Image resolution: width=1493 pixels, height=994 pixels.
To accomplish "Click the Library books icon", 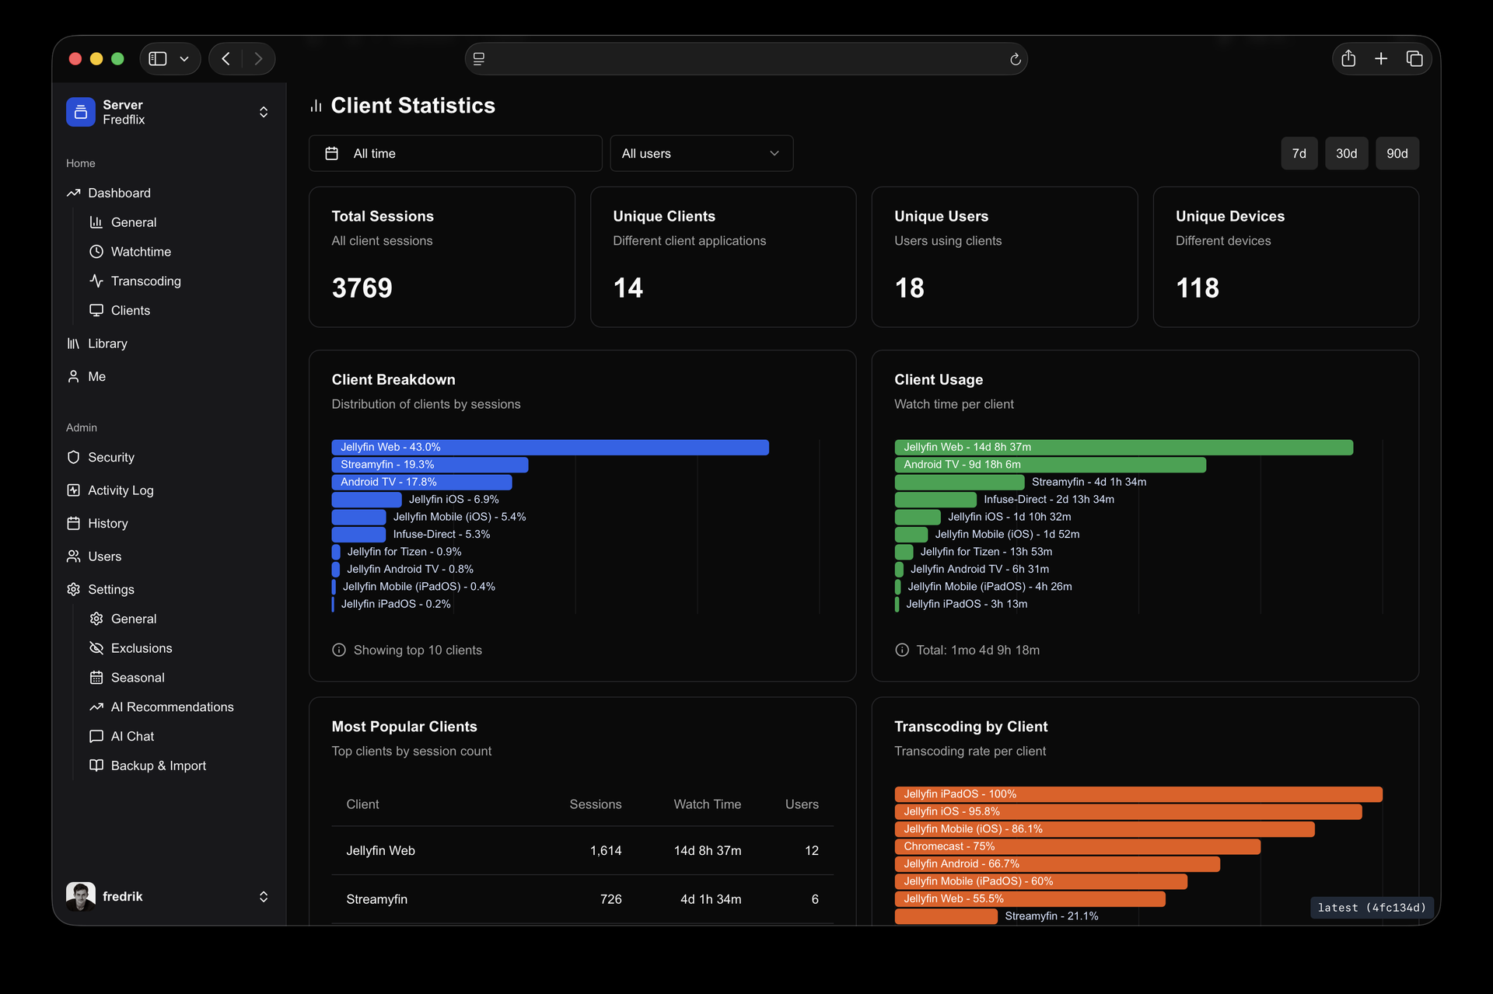I will click(73, 344).
